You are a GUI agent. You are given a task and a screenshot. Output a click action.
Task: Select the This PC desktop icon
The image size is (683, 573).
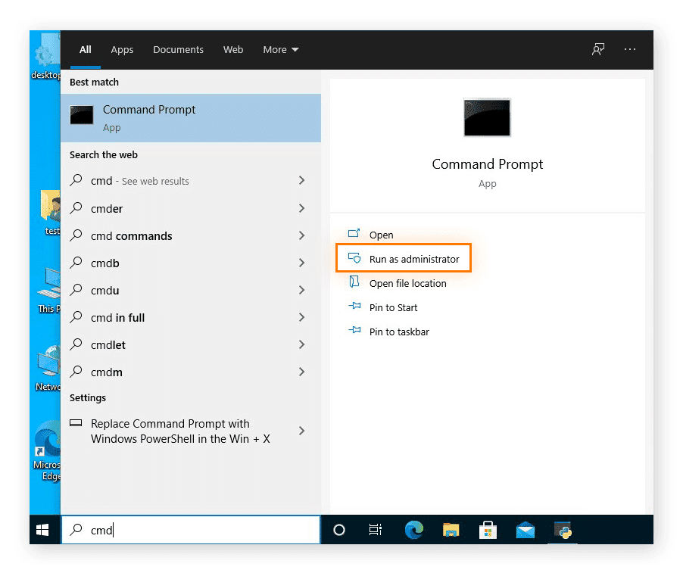coord(48,290)
